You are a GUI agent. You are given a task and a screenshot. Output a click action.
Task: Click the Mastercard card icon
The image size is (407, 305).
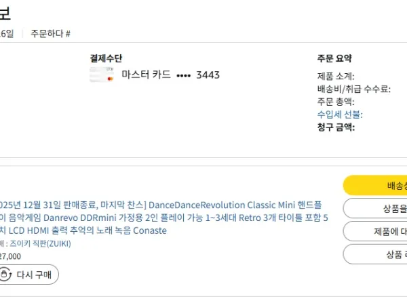[102, 75]
